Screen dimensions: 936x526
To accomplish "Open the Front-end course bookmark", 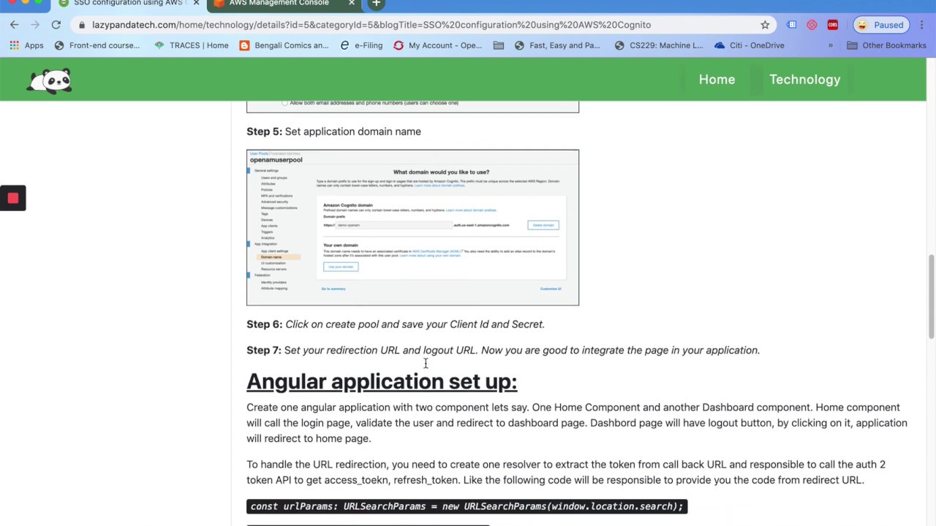I will click(97, 45).
